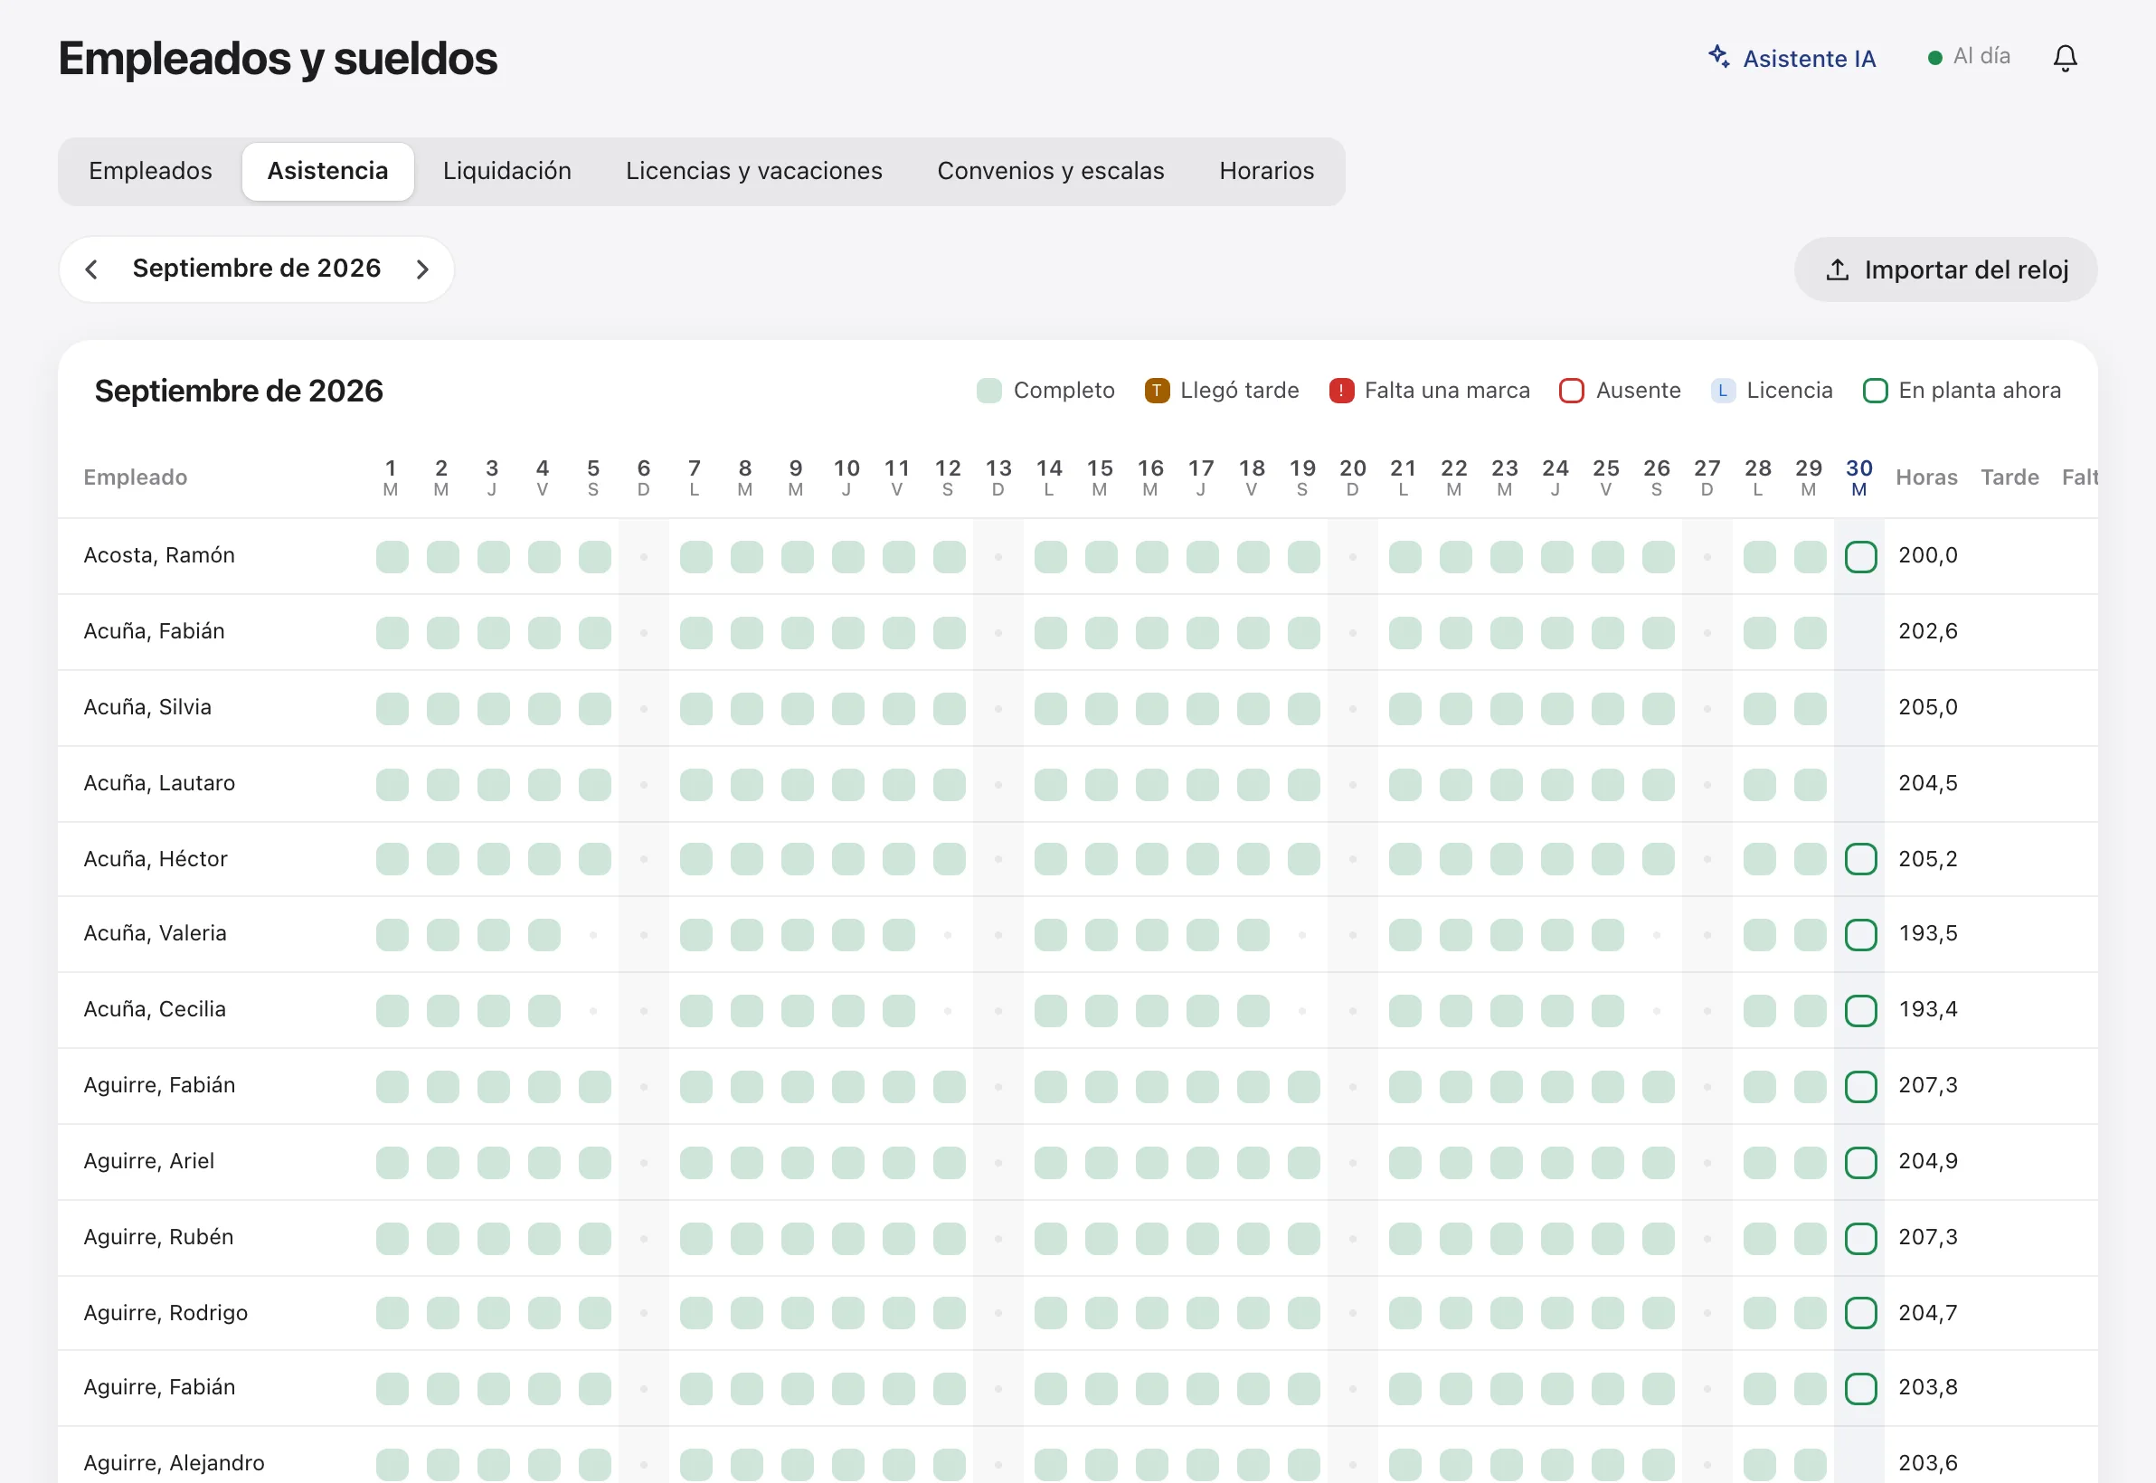Select day 1 cell for Acuña, Silvia
Viewport: 2156px width, 1483px height.
click(392, 709)
